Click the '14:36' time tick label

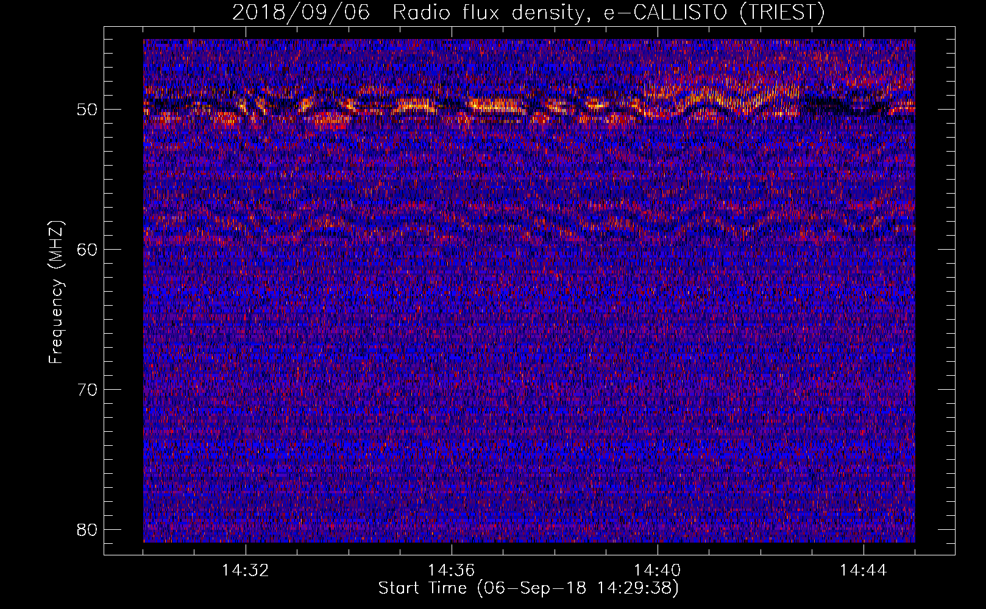452,571
